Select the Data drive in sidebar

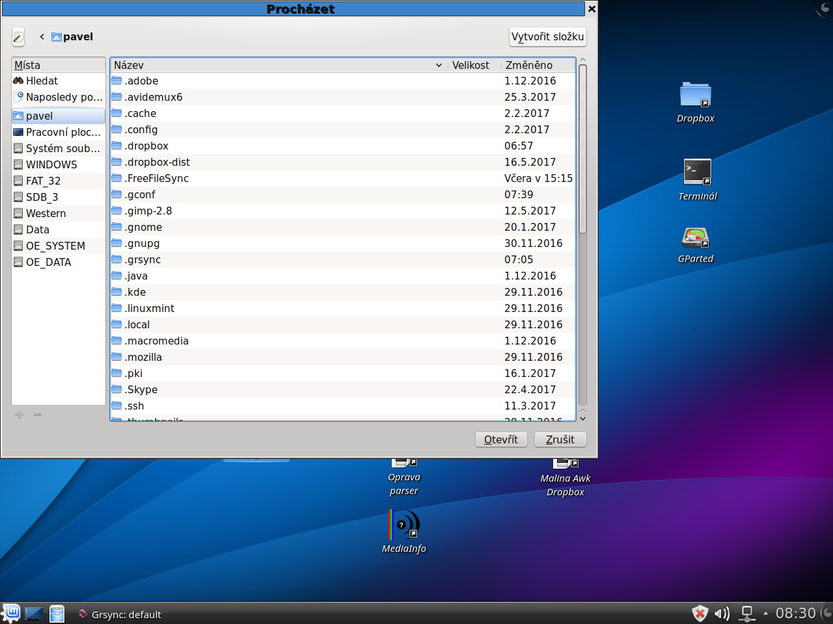tap(59, 229)
